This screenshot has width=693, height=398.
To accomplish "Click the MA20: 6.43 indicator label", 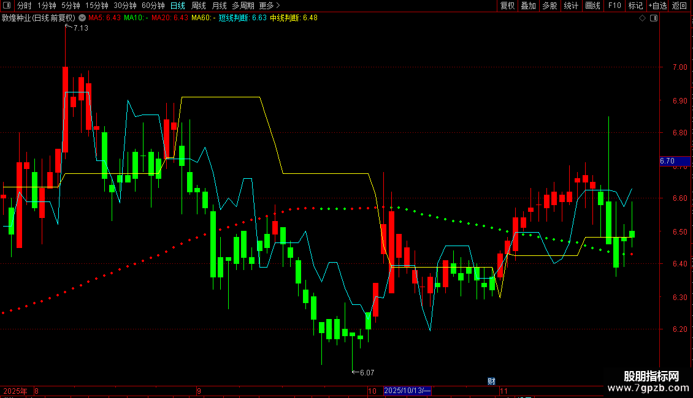I will tap(170, 18).
